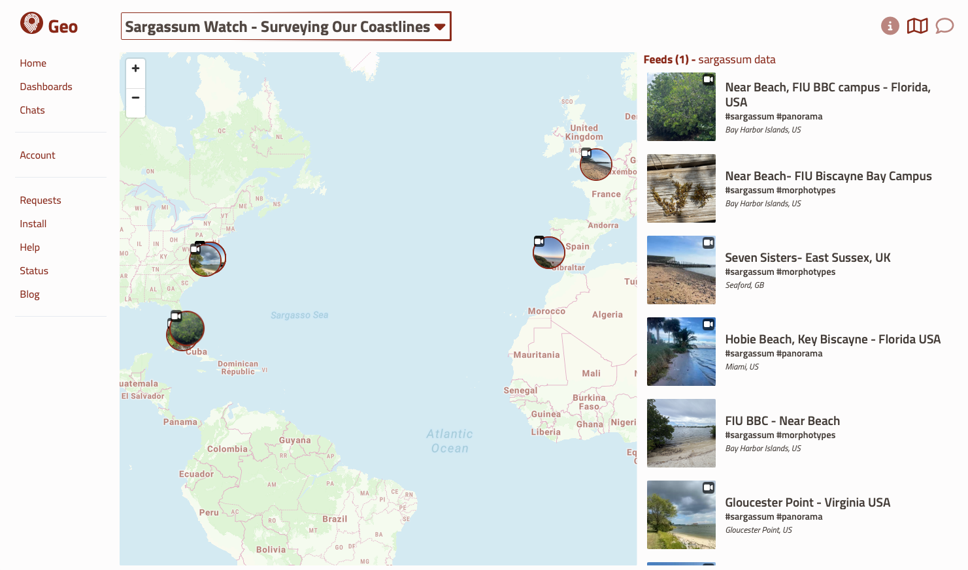Click hashtags under Hobie Beach, Key Biscayne
Viewport: 968px width, 570px height.
[x=773, y=354]
